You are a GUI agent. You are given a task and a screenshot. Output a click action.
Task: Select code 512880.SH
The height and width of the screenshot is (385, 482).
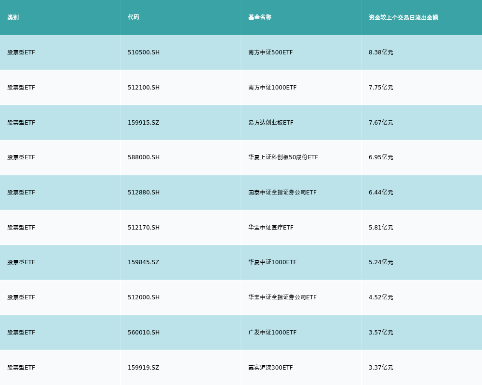pyautogui.click(x=144, y=192)
